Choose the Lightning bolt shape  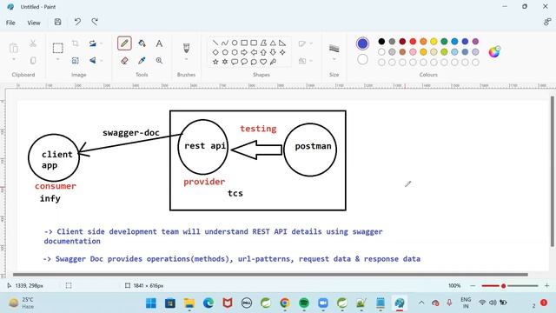[x=273, y=62]
